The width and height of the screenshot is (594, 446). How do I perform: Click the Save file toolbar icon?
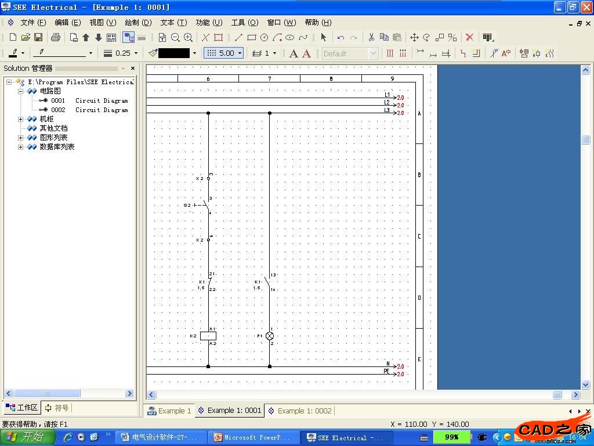tap(38, 37)
